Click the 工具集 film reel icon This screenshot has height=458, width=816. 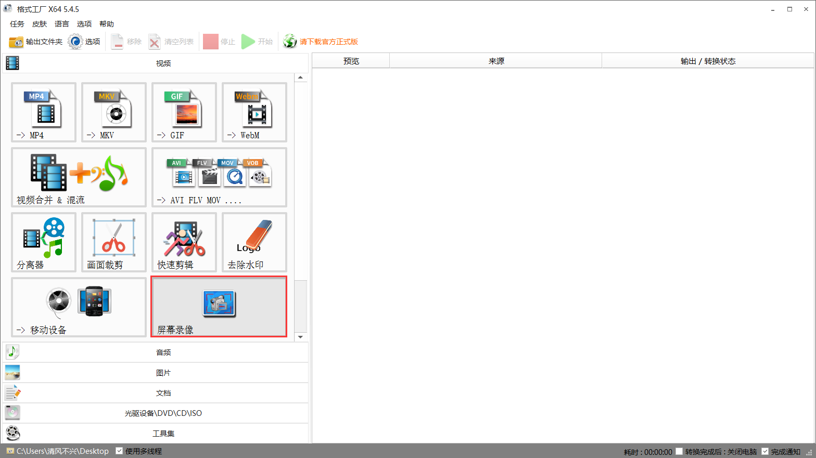pos(12,433)
